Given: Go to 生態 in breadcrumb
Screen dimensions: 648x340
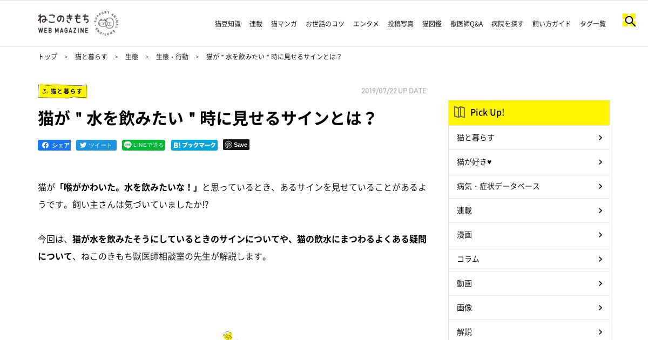Looking at the screenshot, I should [132, 57].
